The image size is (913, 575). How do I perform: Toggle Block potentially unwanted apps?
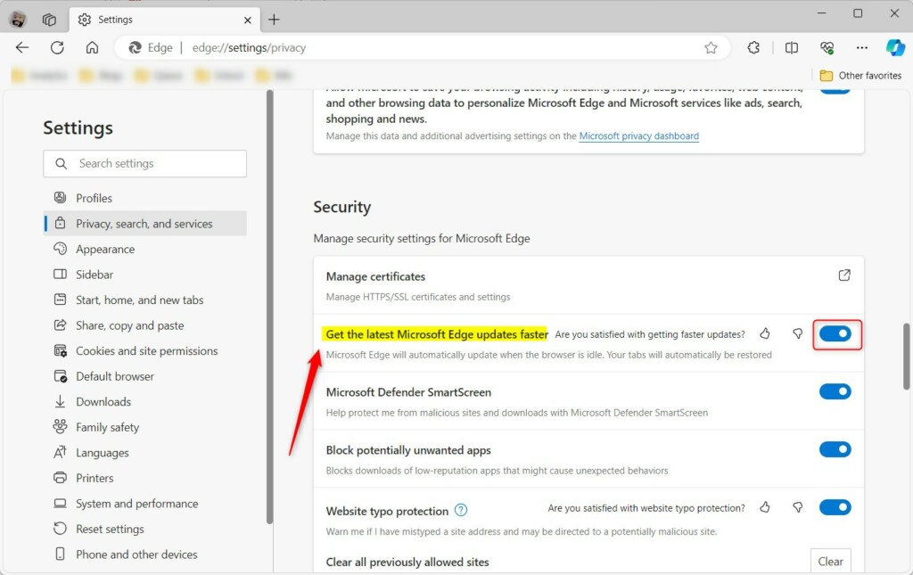(x=835, y=449)
